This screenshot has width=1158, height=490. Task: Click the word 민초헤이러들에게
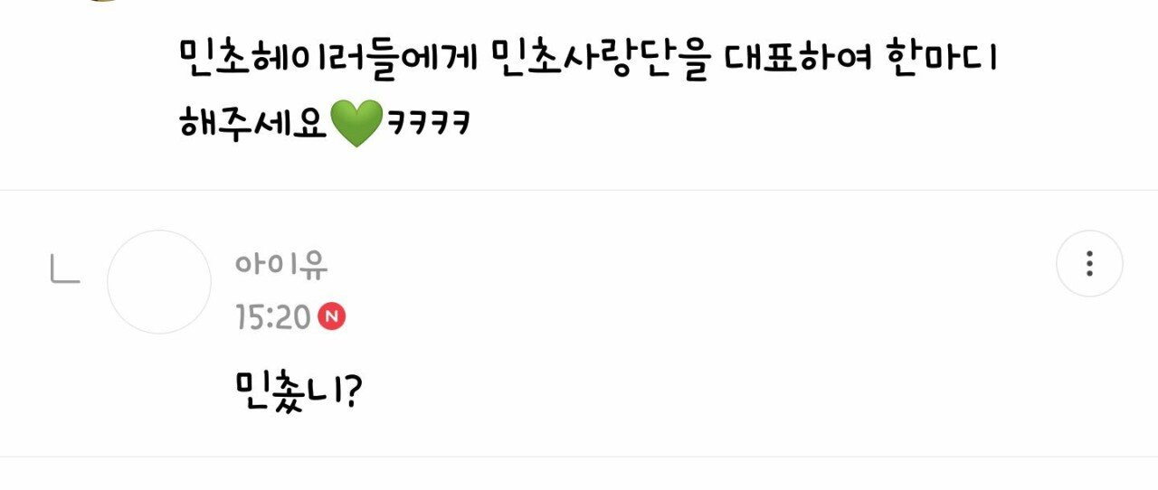[328, 60]
